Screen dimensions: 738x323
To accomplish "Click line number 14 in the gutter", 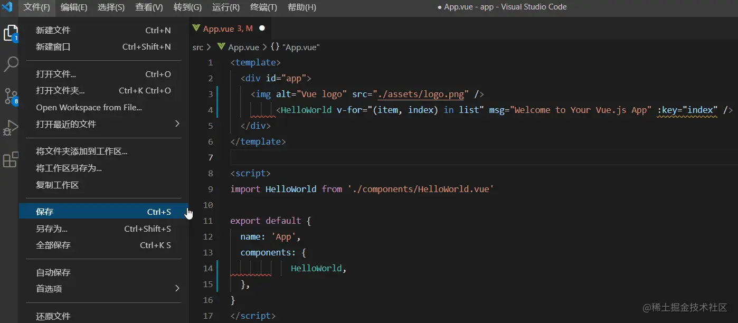I will click(208, 268).
